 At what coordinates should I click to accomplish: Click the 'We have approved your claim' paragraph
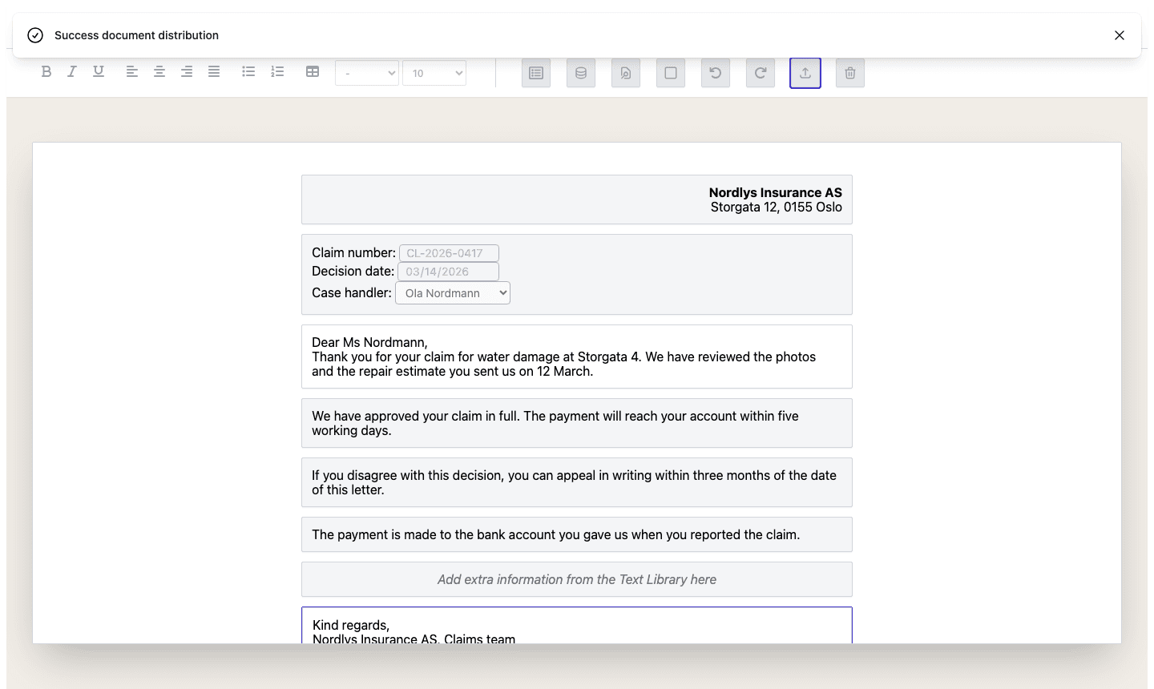577,423
